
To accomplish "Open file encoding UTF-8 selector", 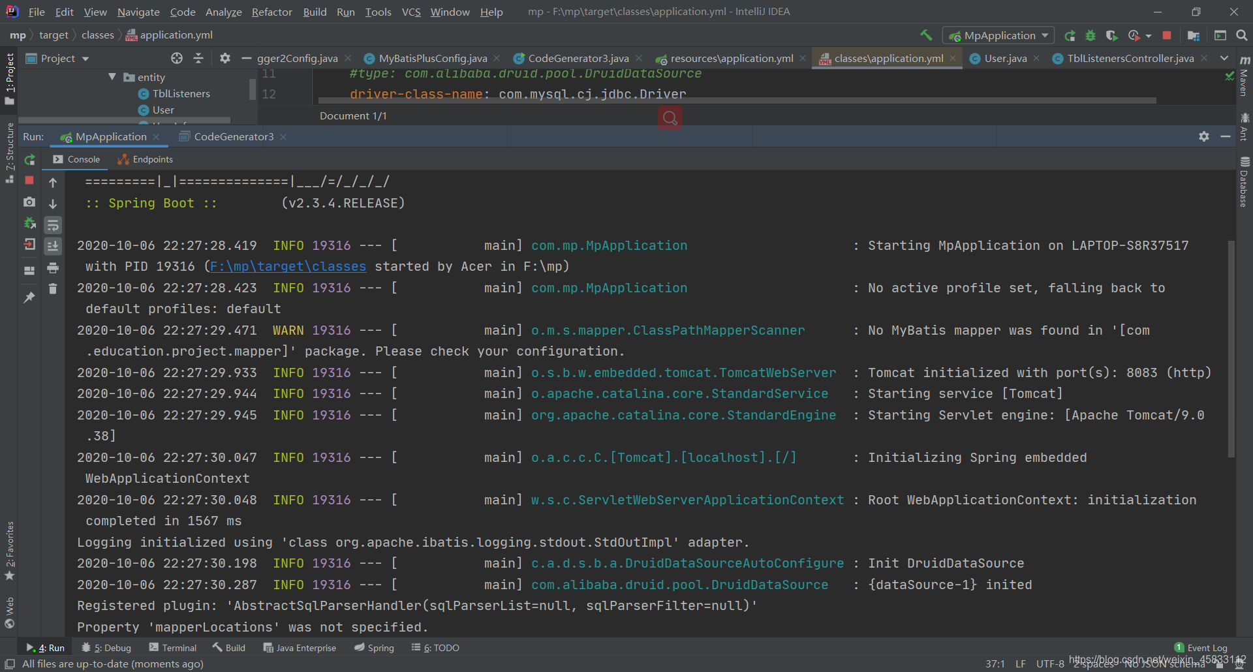I will [x=1050, y=664].
